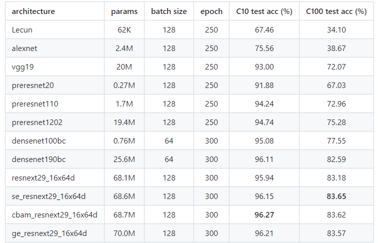Click the bold 96.27 accuracy value
Screen dimensions: 378x243
[x=264, y=215]
